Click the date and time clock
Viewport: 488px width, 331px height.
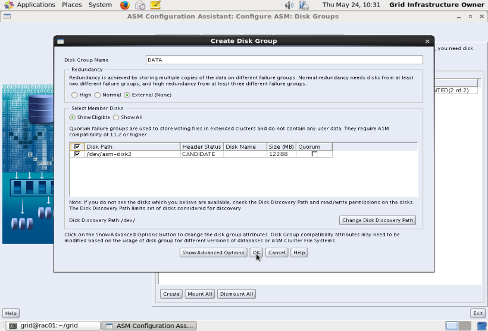point(351,5)
